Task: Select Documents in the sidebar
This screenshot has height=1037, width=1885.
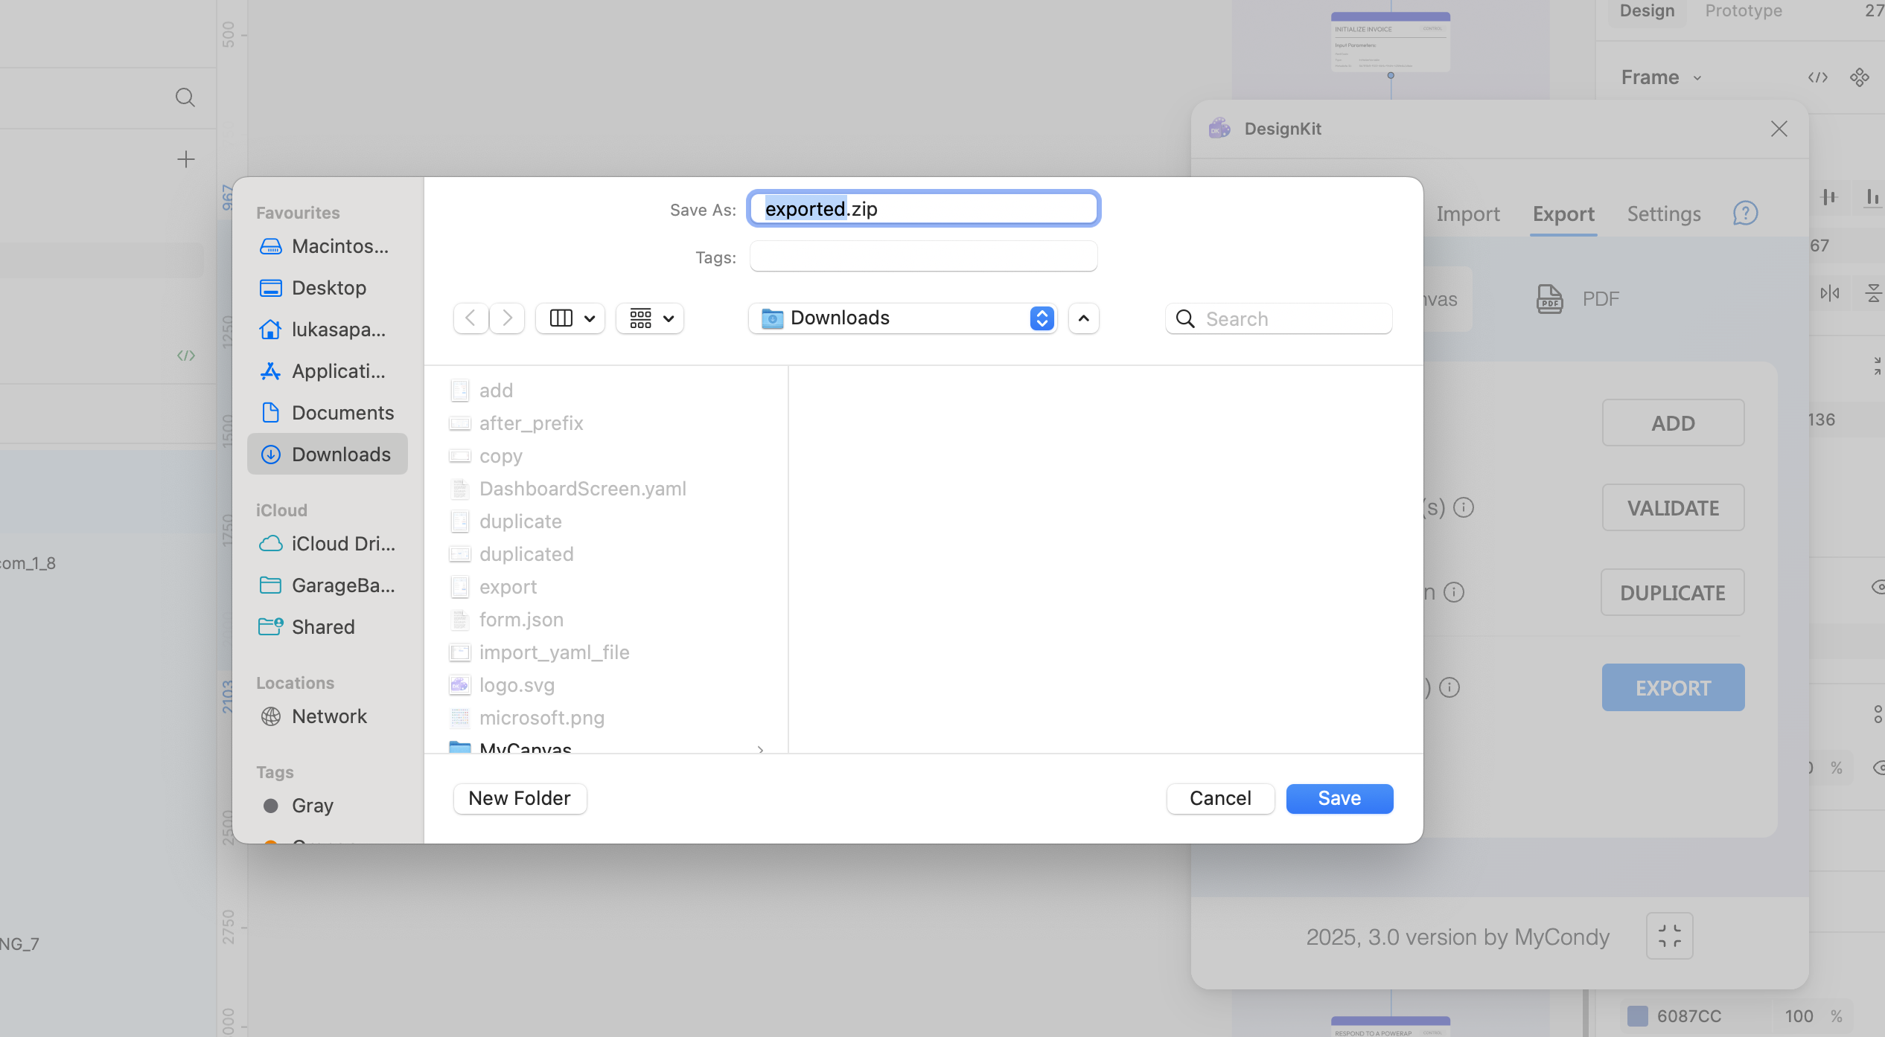Action: (x=328, y=413)
